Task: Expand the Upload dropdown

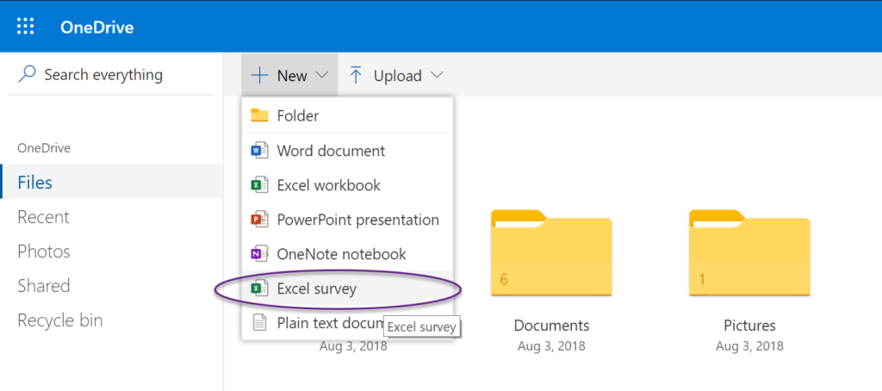Action: 396,76
